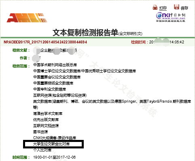
Task: Select 港澳台学术文献库 line
Action: pos(48,114)
